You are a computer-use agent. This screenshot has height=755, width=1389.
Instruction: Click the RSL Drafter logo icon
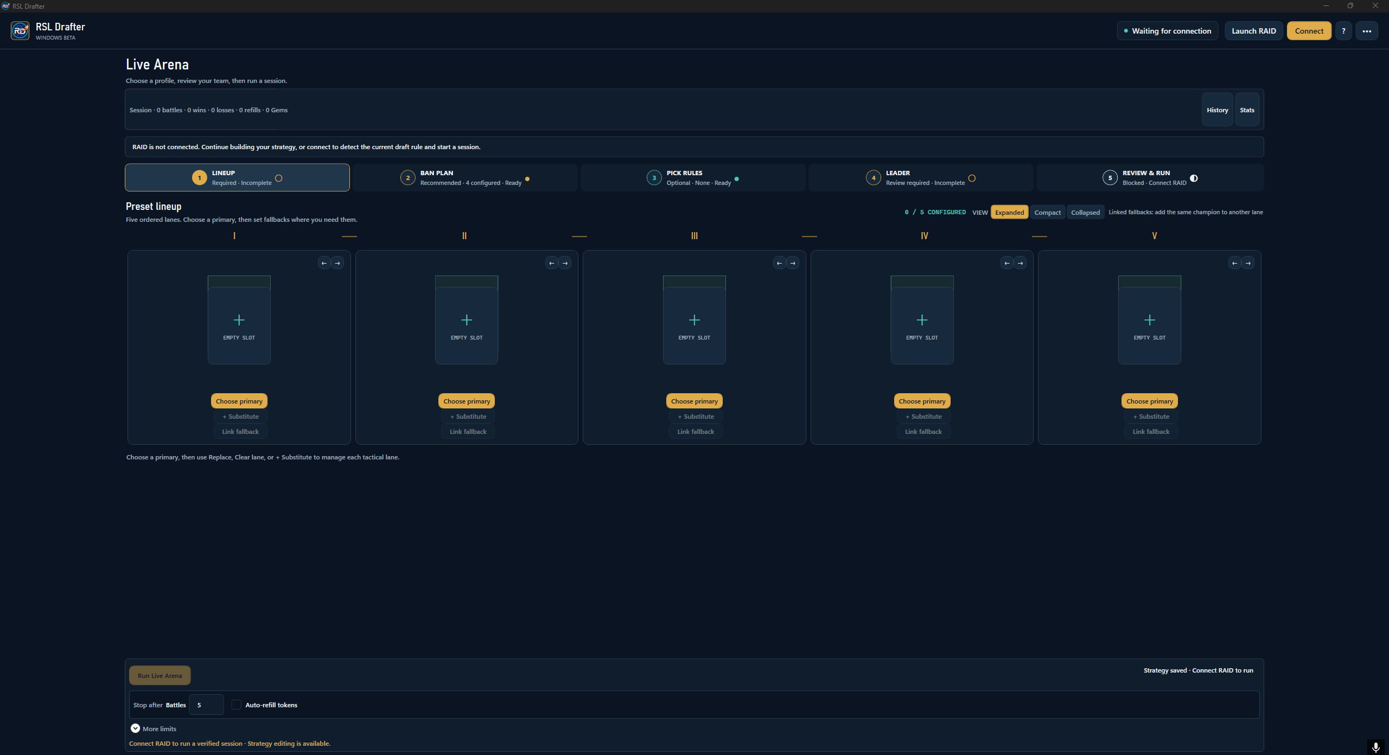point(20,31)
